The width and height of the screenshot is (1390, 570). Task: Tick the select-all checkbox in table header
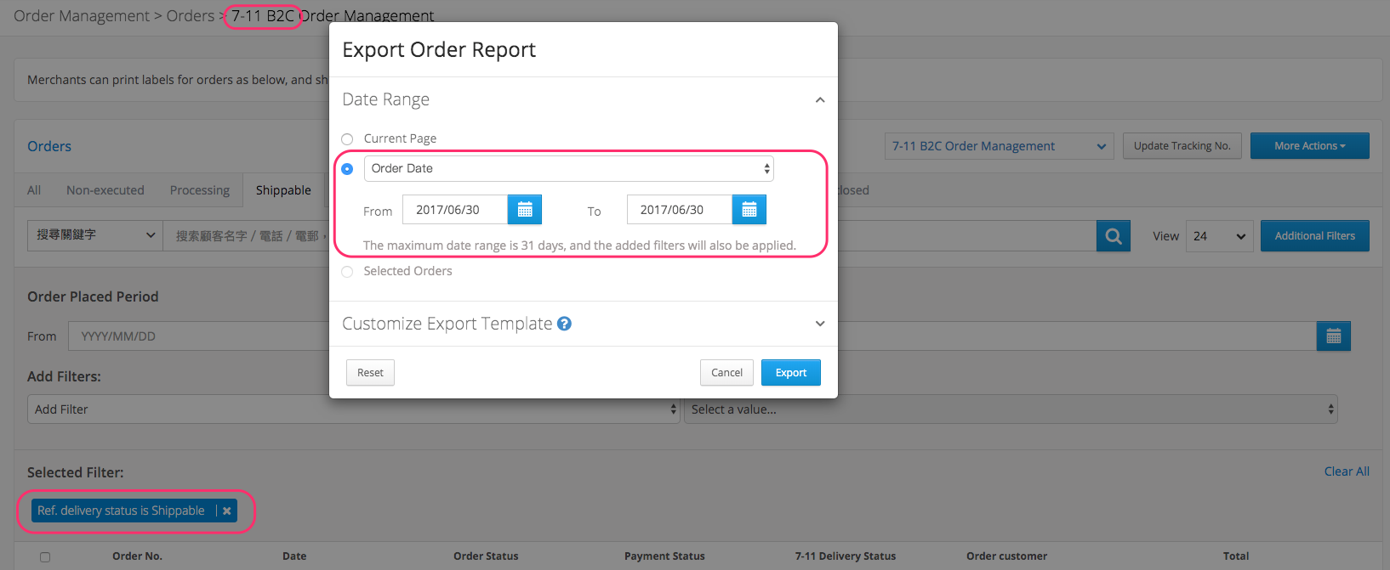[x=45, y=557]
